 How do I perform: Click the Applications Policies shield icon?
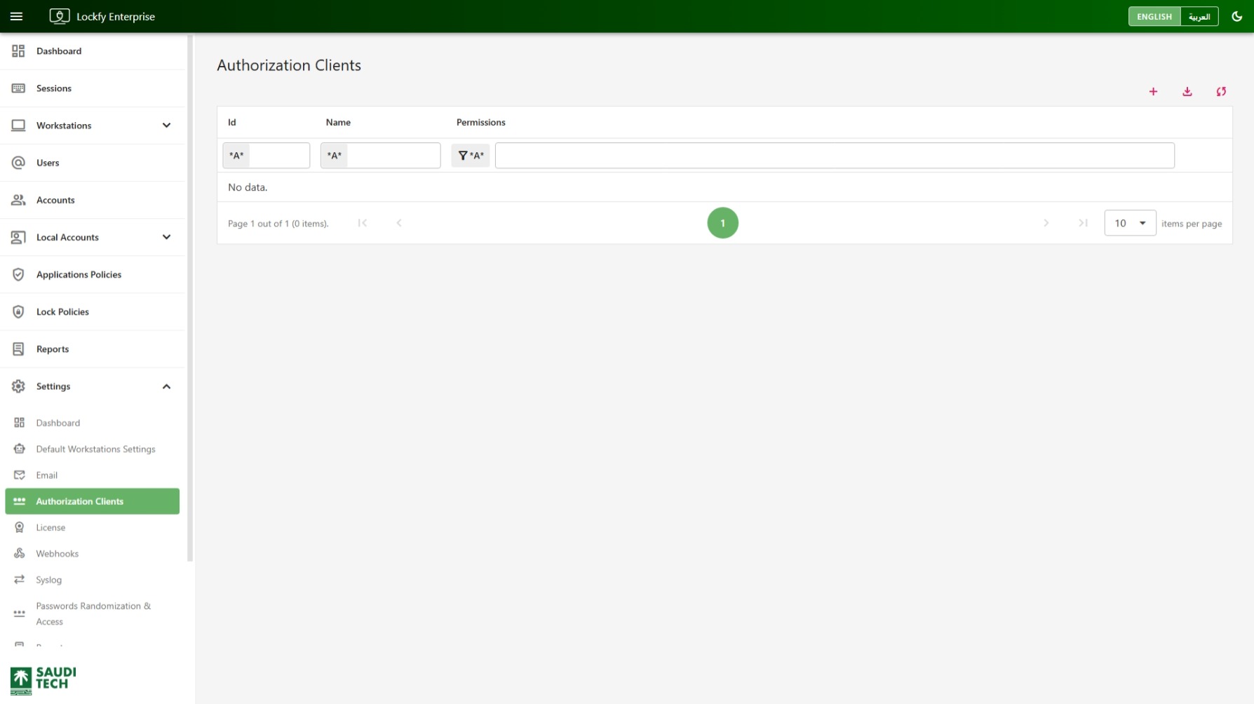18,274
